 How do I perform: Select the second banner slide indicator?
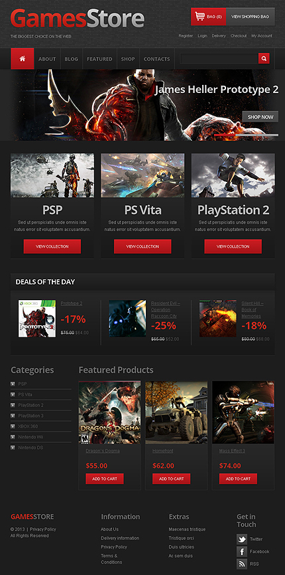click(x=246, y=135)
